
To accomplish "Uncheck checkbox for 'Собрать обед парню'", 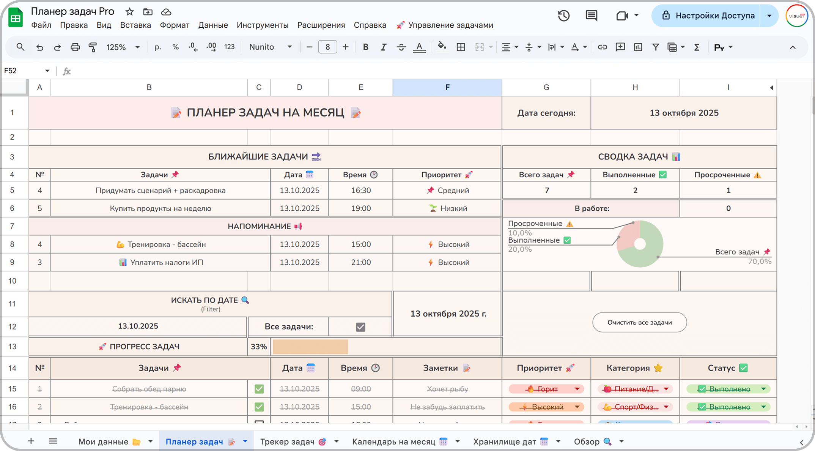I will pos(259,389).
